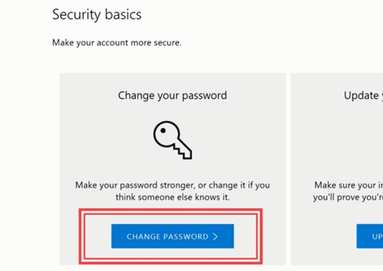Open Change Password via its blue button

172,237
